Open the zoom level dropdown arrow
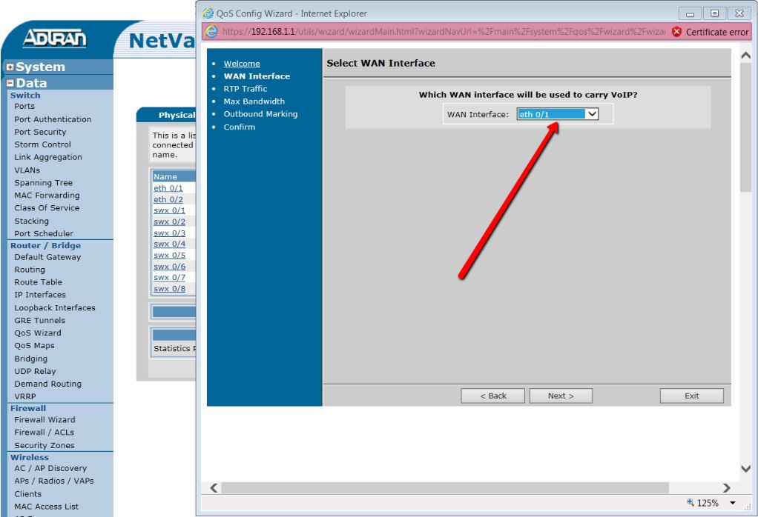 (x=732, y=503)
